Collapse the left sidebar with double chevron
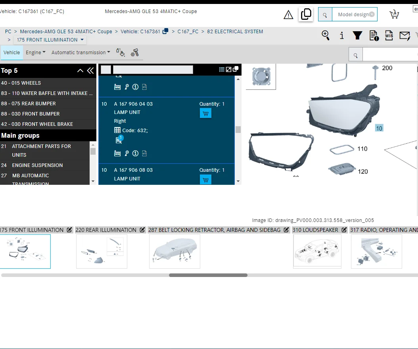This screenshot has height=349, width=418. point(90,70)
